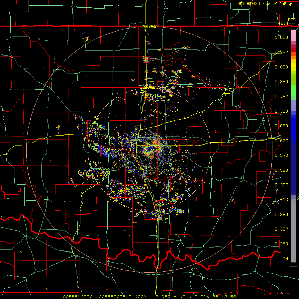Click the 100 NMI range ring label

point(149,26)
